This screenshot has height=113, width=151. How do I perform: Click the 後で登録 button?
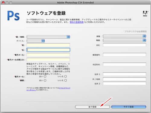click(92, 107)
